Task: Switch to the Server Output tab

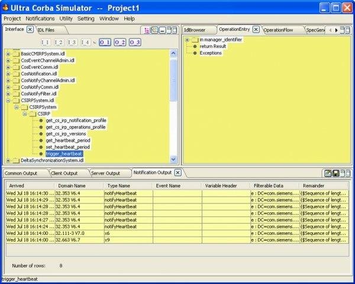Action: (105, 173)
